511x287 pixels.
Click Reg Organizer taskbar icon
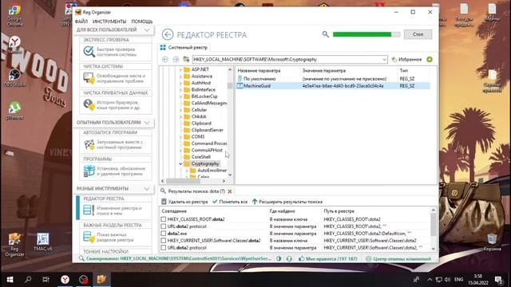coord(101,279)
